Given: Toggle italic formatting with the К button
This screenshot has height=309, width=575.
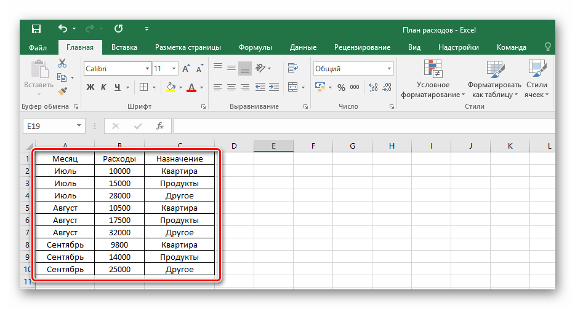Looking at the screenshot, I should click(x=104, y=87).
